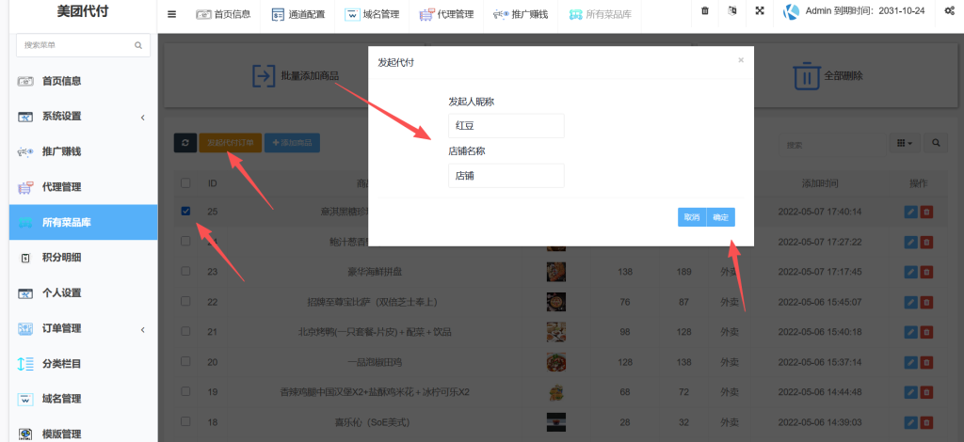Viewport: 964px width, 442px height.
Task: Toggle the select-all checkbox in table header
Action: click(185, 183)
